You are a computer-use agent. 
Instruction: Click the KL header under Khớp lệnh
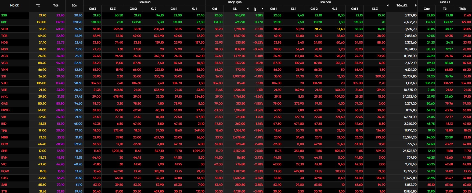[235, 9]
